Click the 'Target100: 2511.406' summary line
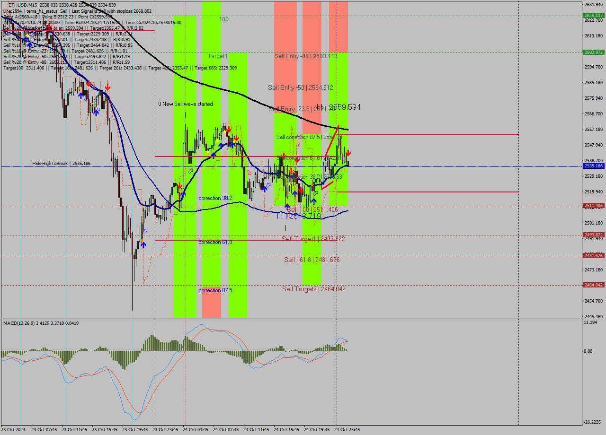Screen dimensions: 606x435 coord(120,68)
